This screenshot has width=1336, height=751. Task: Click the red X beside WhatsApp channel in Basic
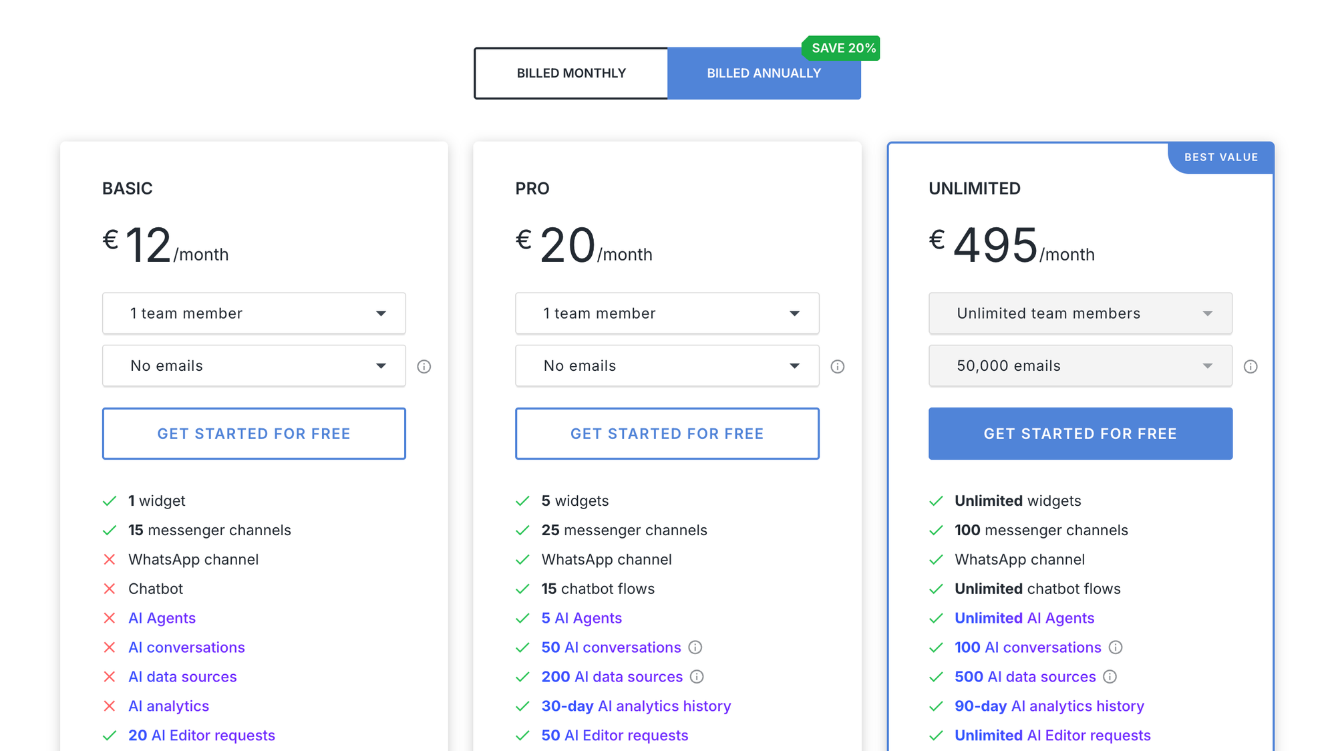[x=110, y=559]
